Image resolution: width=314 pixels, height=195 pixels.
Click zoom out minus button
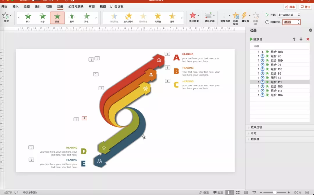pos(261,192)
